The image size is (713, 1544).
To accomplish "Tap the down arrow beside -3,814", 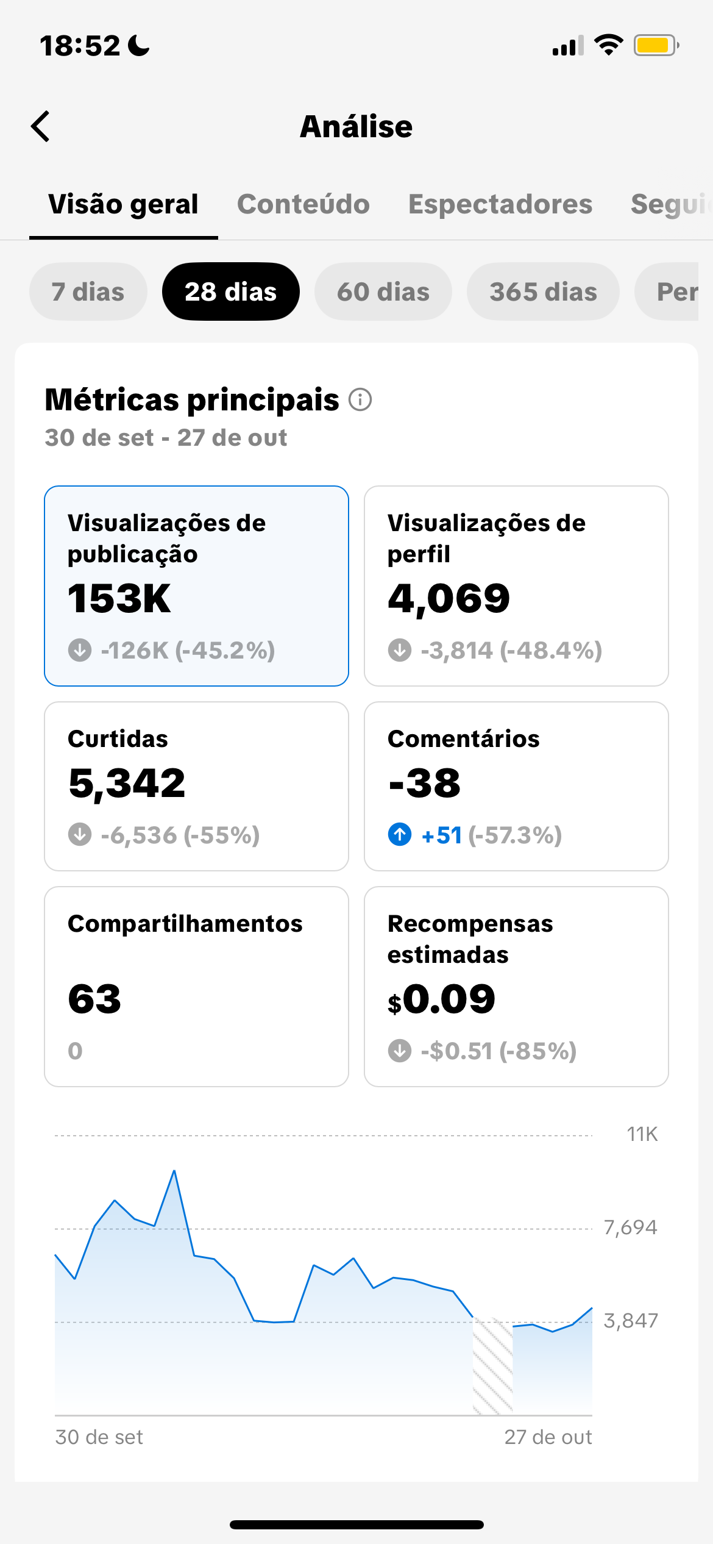I will click(x=400, y=650).
